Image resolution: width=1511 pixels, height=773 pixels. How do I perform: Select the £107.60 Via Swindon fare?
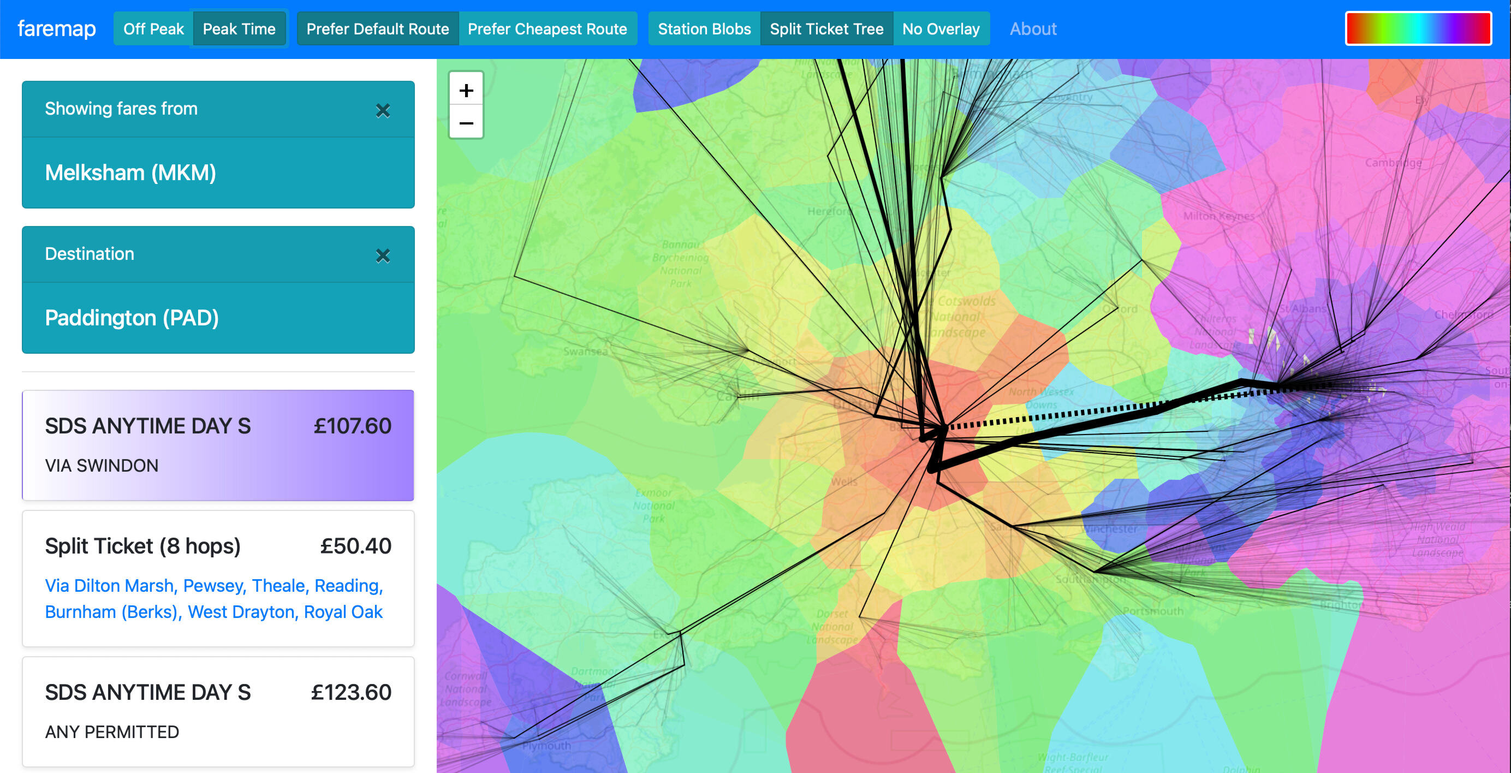(218, 444)
